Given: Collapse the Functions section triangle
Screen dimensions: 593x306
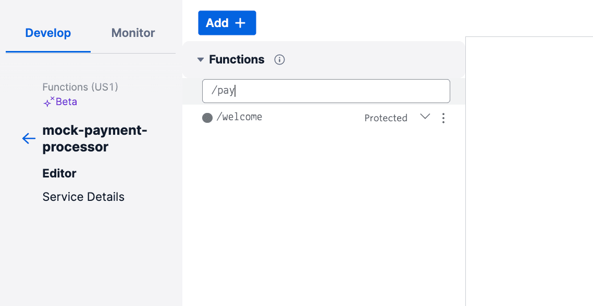Looking at the screenshot, I should pyautogui.click(x=201, y=59).
